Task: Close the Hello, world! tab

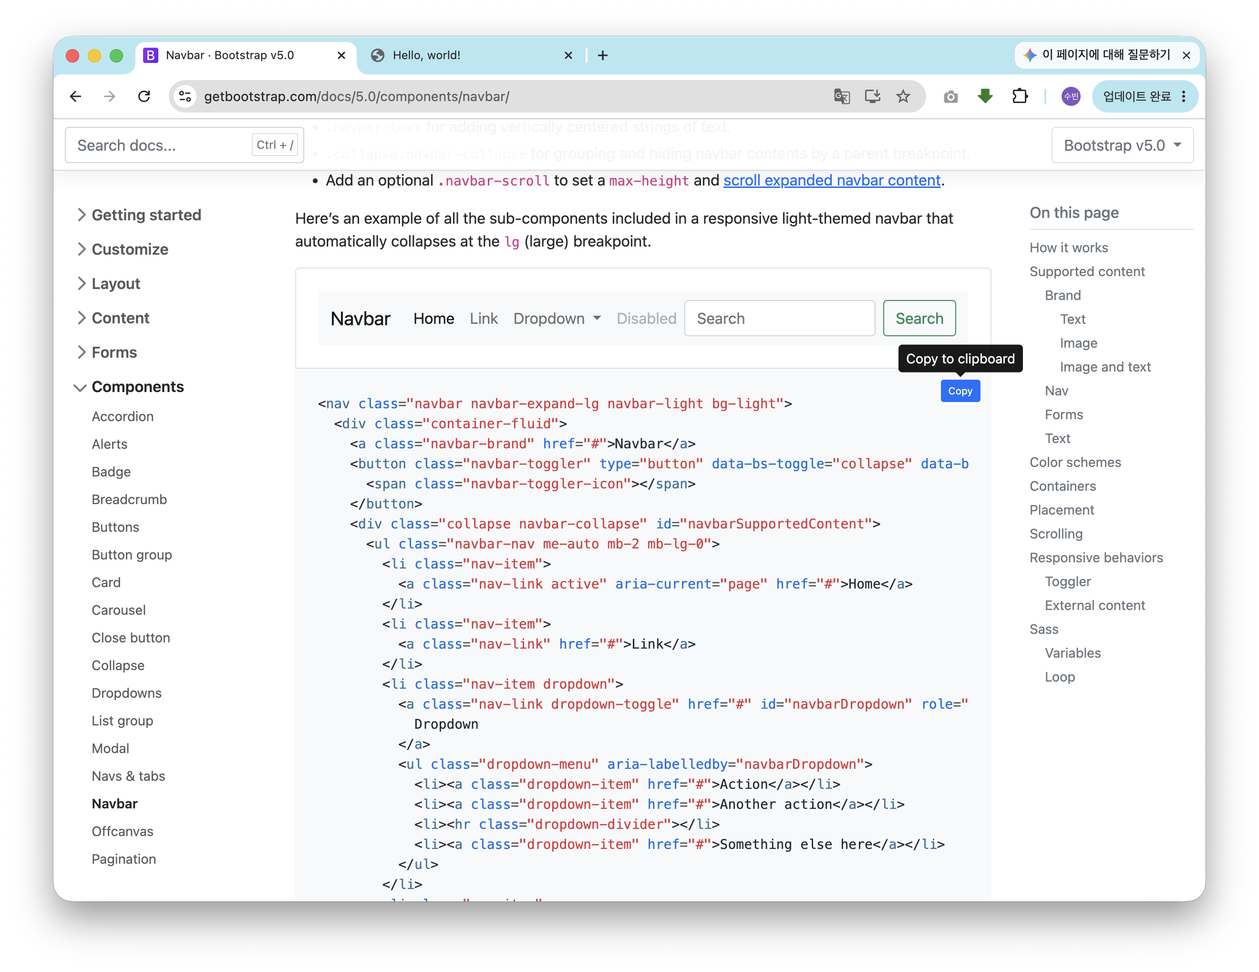Action: coord(568,55)
